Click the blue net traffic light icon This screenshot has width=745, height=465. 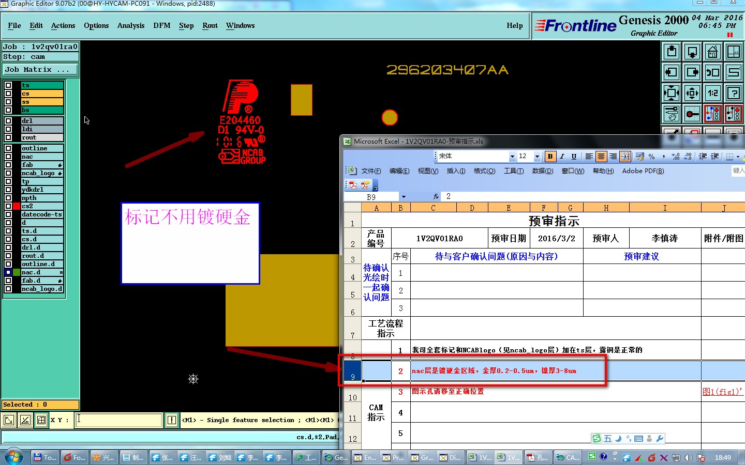pos(713,114)
